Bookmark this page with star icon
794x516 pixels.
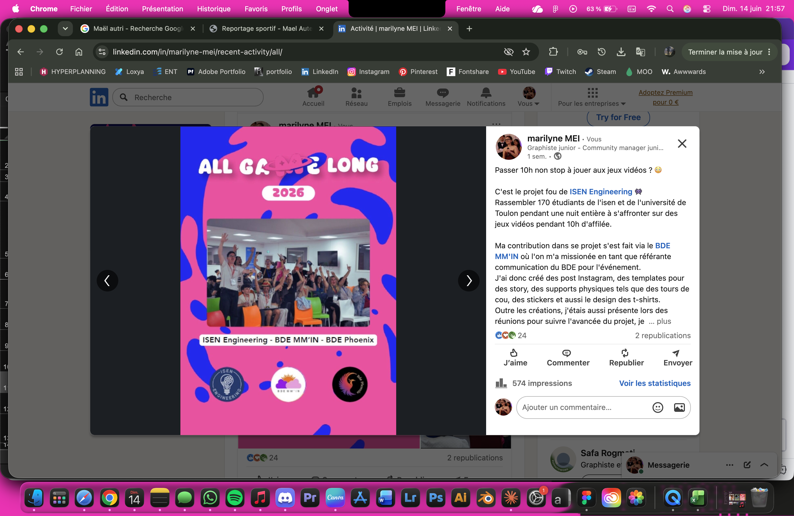point(526,52)
